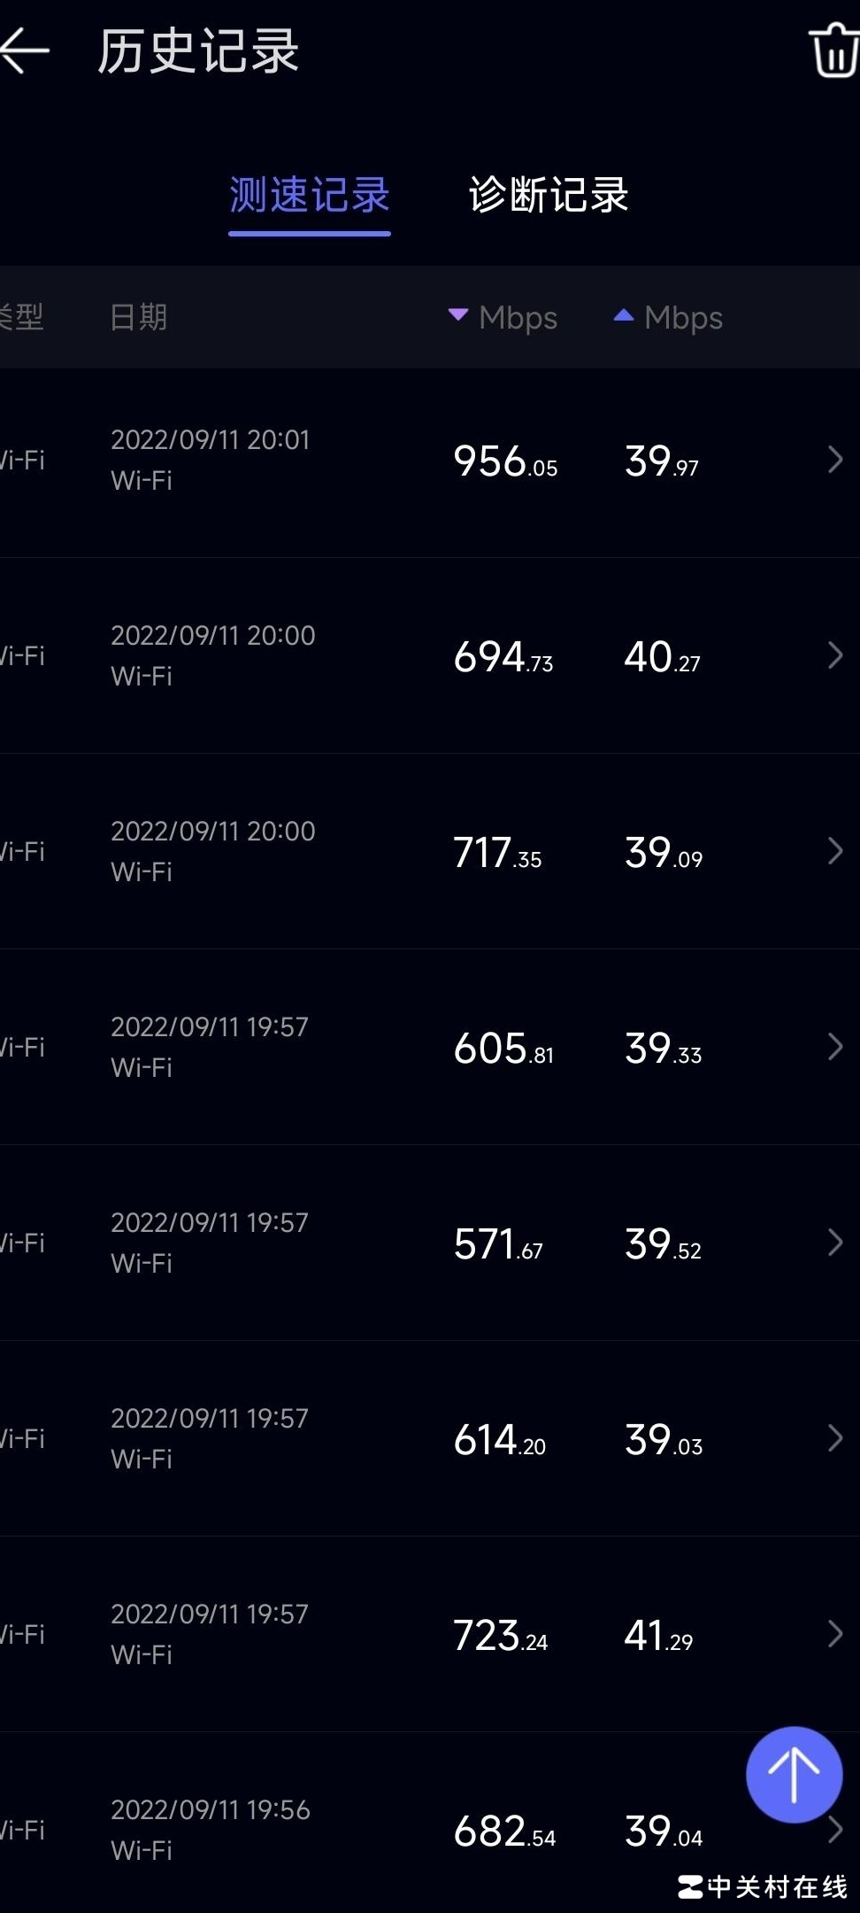The height and width of the screenshot is (1913, 860).
Task: Open chevron for 605.81 Mbps record
Action: (834, 1047)
